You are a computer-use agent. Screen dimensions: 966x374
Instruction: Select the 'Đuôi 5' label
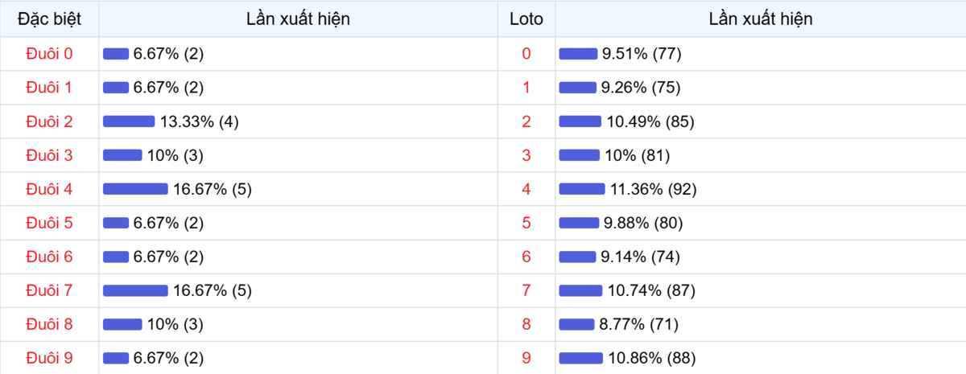point(49,223)
